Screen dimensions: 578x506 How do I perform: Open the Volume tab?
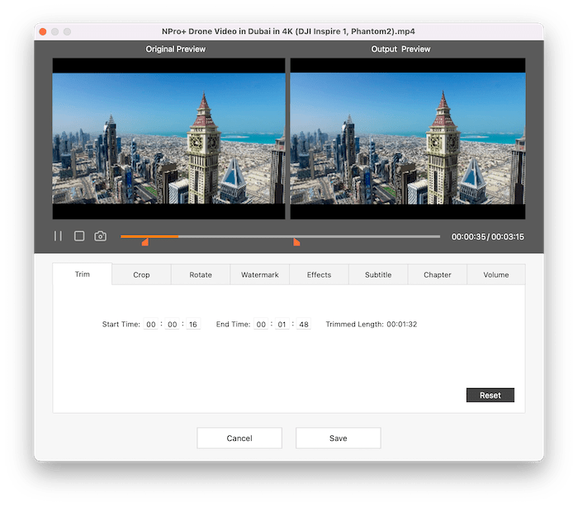pos(496,274)
